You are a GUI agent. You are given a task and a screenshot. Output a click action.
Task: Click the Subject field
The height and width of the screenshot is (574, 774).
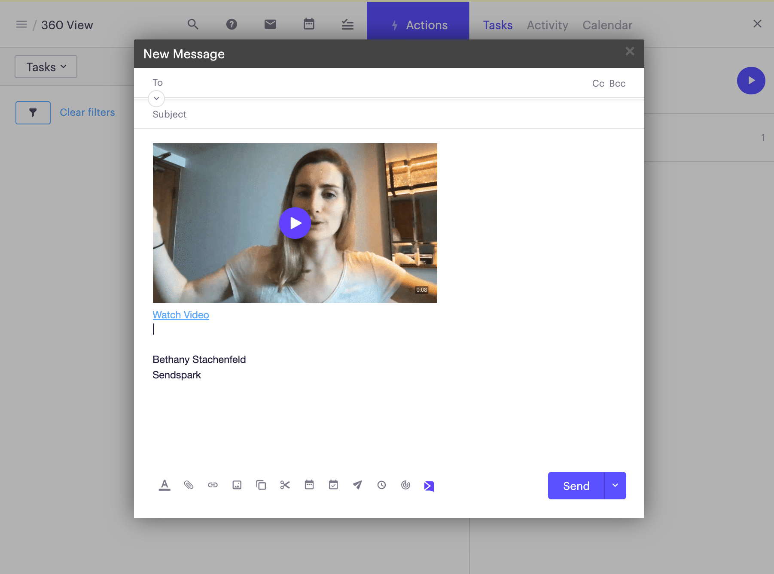389,115
